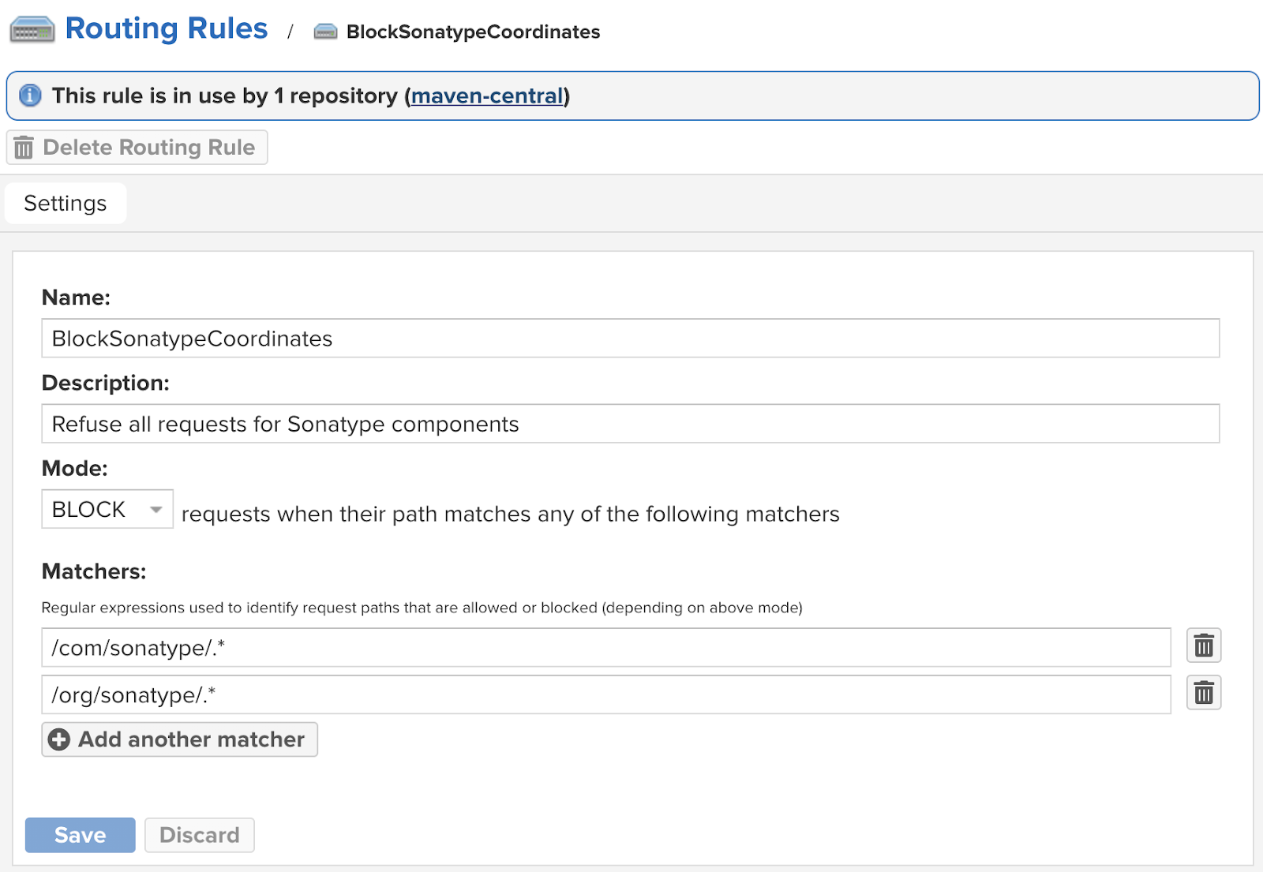The width and height of the screenshot is (1263, 872).
Task: Discard the routing rule changes
Action: click(199, 835)
